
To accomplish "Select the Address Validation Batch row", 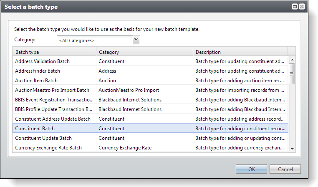I will 150,61.
